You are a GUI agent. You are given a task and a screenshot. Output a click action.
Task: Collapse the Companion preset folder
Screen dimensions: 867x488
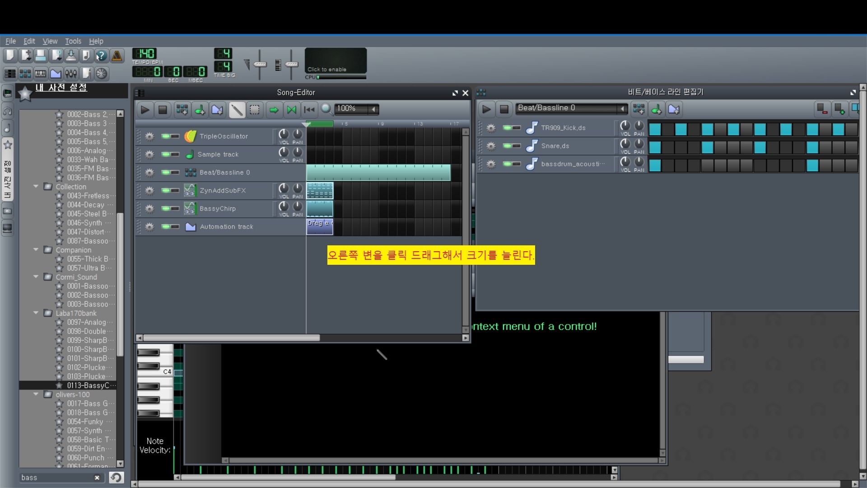(x=36, y=249)
